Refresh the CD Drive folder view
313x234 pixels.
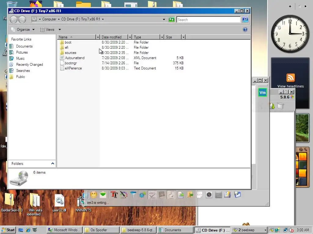pos(171,19)
